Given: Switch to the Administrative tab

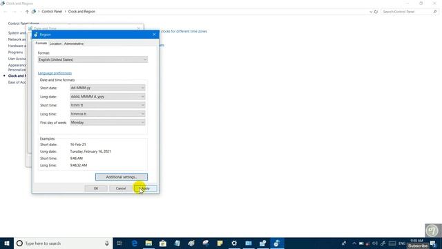Looking at the screenshot, I should click(74, 44).
